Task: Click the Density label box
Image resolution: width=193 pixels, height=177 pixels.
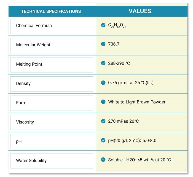Action: click(52, 84)
